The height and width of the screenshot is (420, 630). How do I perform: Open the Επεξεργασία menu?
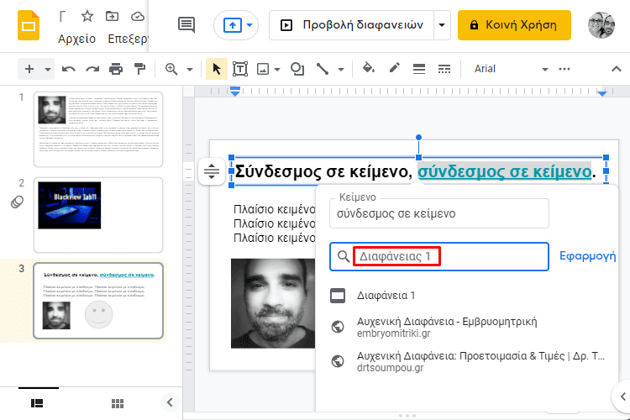click(128, 39)
